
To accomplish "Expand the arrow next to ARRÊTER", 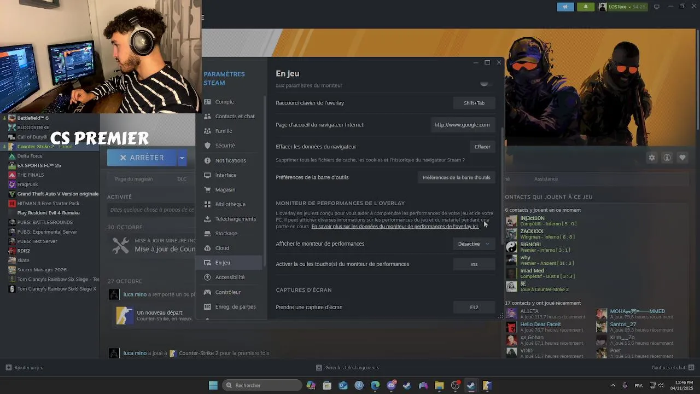I will (x=182, y=158).
